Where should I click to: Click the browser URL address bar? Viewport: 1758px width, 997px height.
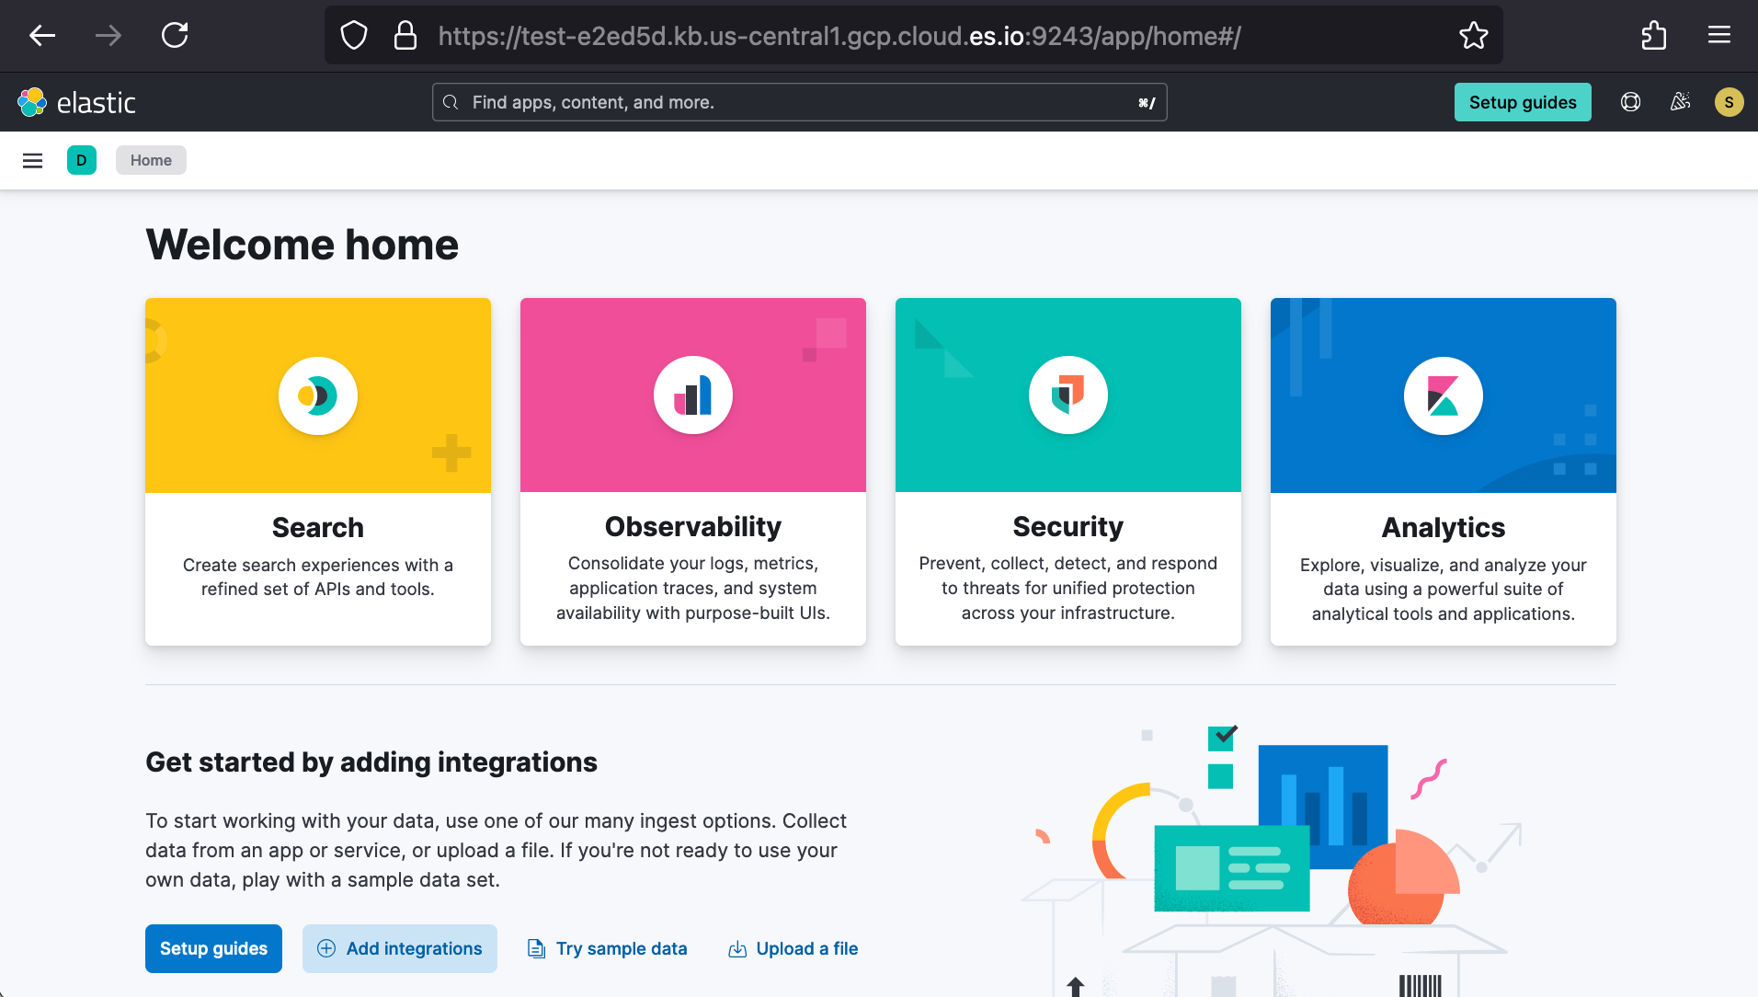[x=914, y=36]
